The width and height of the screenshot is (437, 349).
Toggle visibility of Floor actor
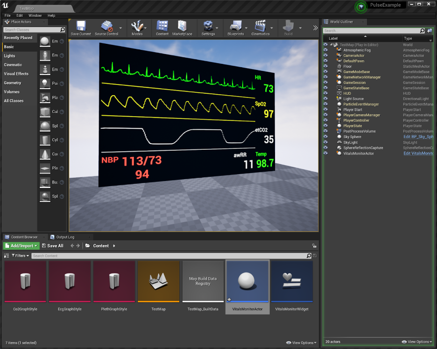(325, 66)
